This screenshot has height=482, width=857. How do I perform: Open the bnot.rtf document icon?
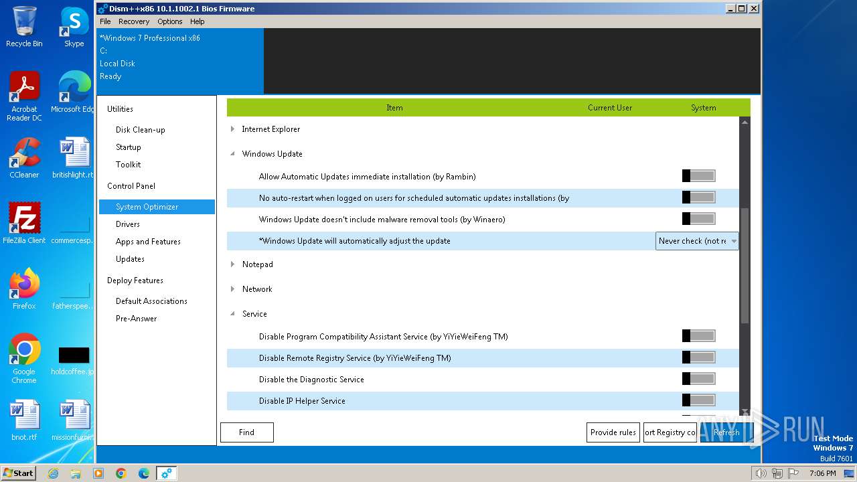tap(24, 420)
